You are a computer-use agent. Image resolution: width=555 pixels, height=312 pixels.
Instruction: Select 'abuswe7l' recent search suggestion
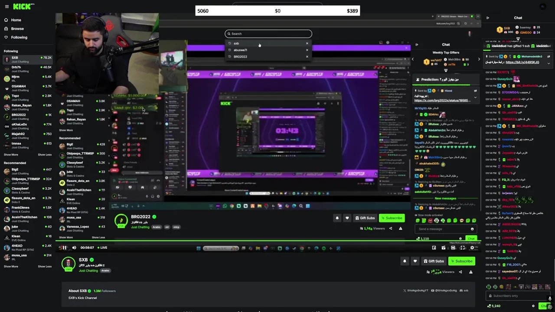click(x=240, y=50)
